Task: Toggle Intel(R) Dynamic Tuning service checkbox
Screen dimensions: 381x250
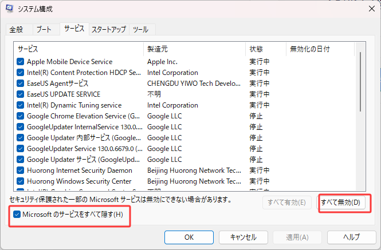Action: (x=21, y=105)
